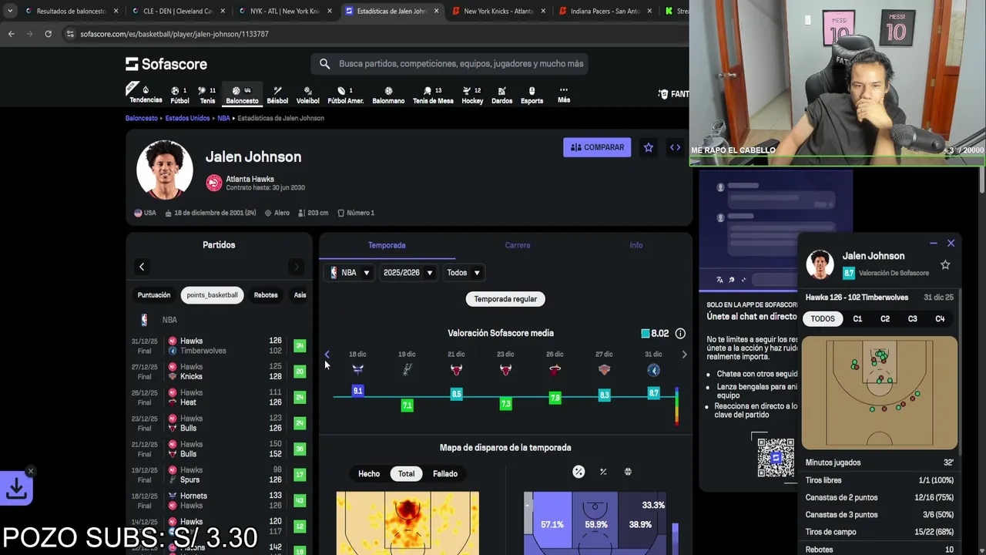Switch to the Temporada tab
986x555 pixels.
pos(387,245)
